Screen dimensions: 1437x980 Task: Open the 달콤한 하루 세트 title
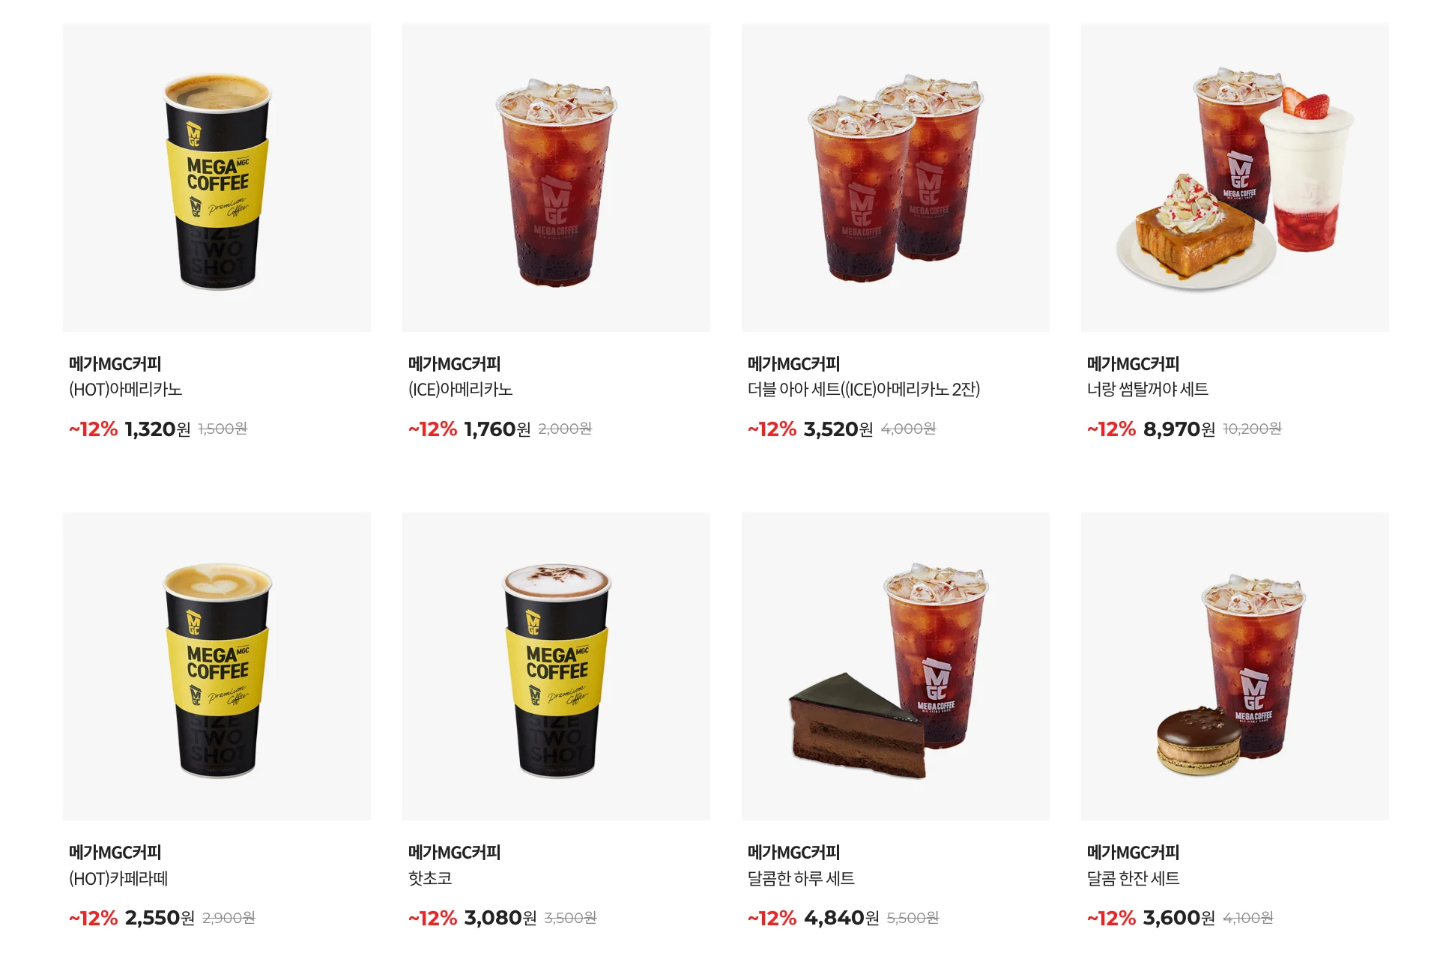(x=801, y=878)
